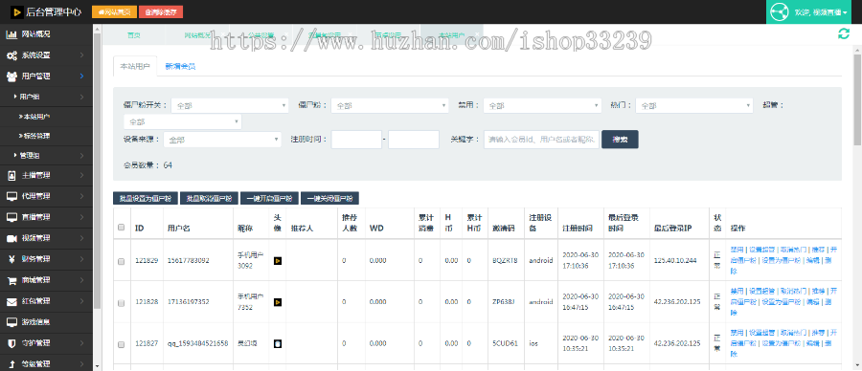Click the 代理管理 monitor icon
This screenshot has width=862, height=371.
[x=11, y=196]
